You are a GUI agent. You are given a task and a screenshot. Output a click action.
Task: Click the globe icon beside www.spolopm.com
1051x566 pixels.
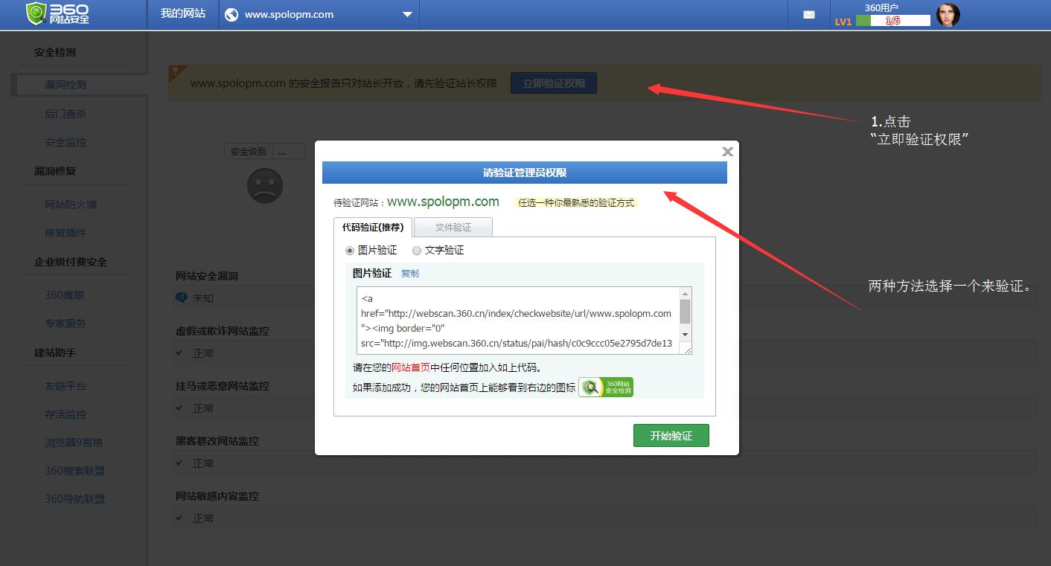(231, 14)
